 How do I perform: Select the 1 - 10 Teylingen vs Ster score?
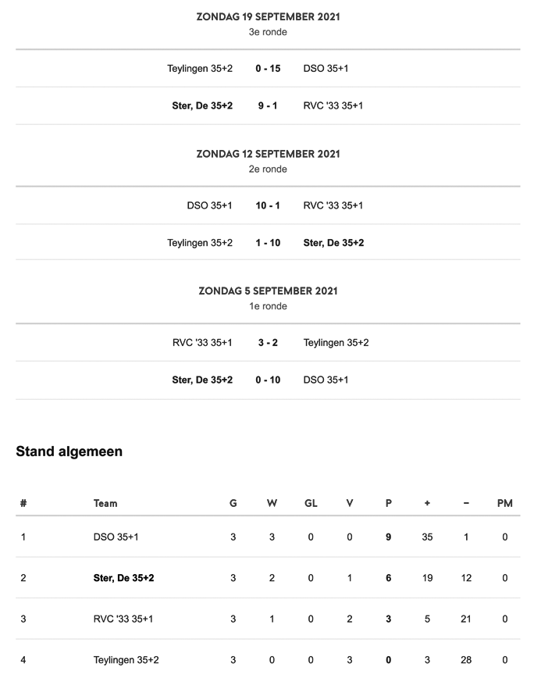268,243
